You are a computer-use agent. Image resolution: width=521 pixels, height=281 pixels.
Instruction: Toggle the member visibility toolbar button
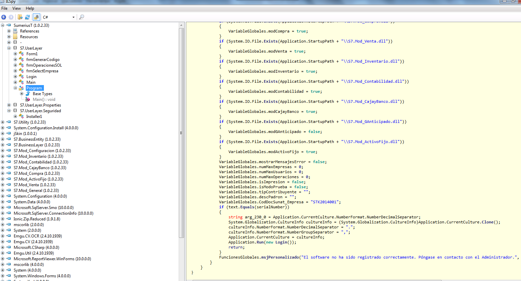[36, 17]
